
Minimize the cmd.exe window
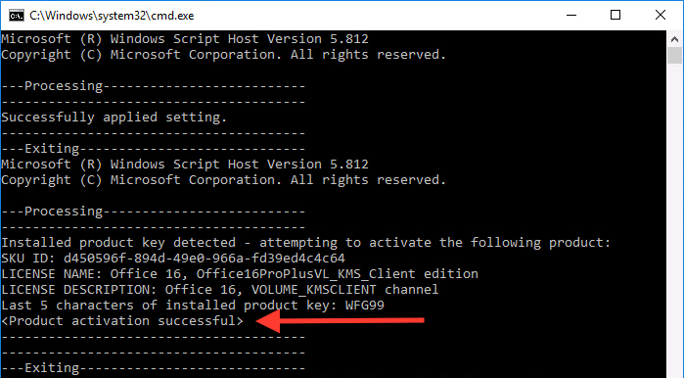click(571, 16)
